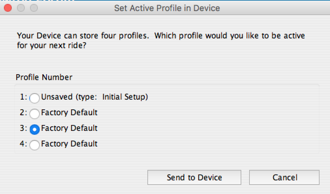Click the '3:' number before third radio

coord(23,128)
